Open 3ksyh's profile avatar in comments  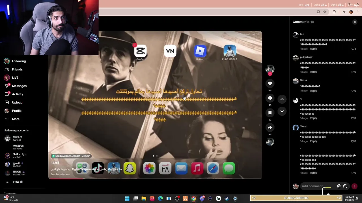[x=296, y=127]
